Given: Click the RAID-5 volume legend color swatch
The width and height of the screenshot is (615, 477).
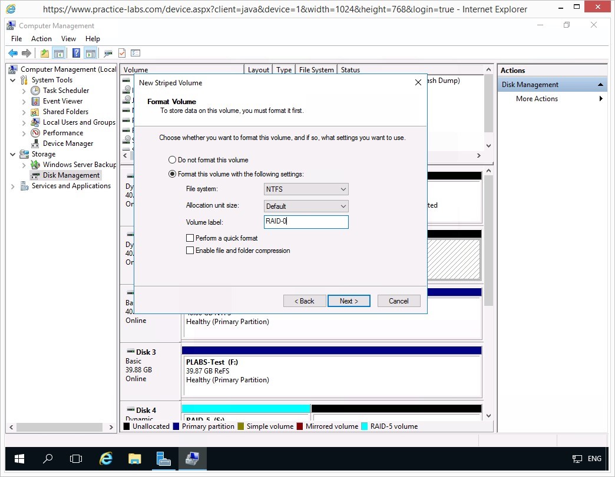Looking at the screenshot, I should (365, 426).
